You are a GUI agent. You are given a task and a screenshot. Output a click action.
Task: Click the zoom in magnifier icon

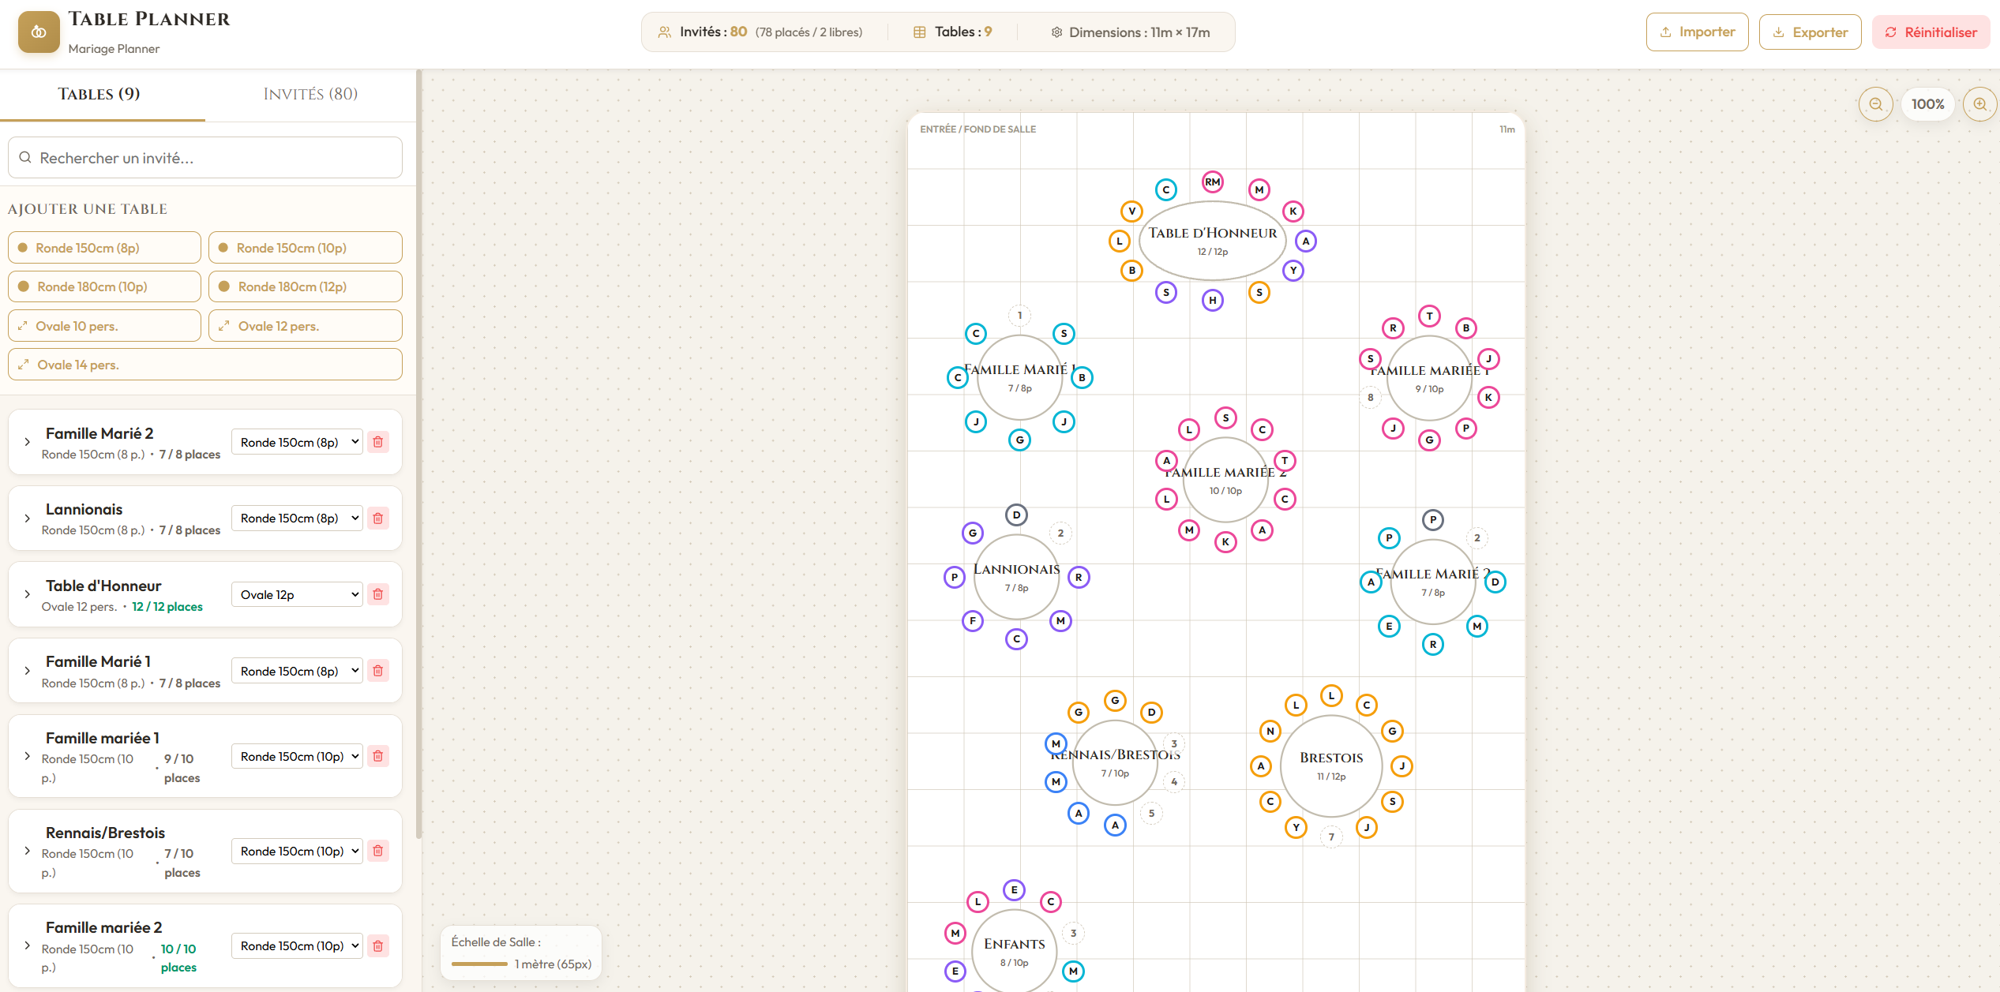tap(1979, 104)
